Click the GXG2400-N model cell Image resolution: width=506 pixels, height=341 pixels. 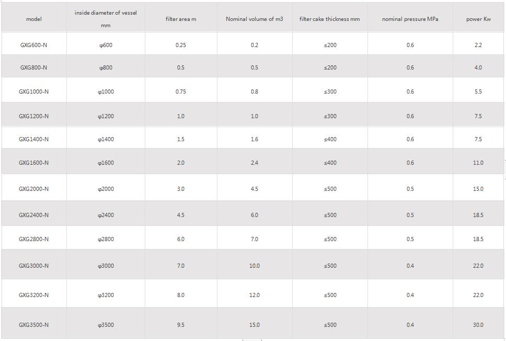(33, 215)
